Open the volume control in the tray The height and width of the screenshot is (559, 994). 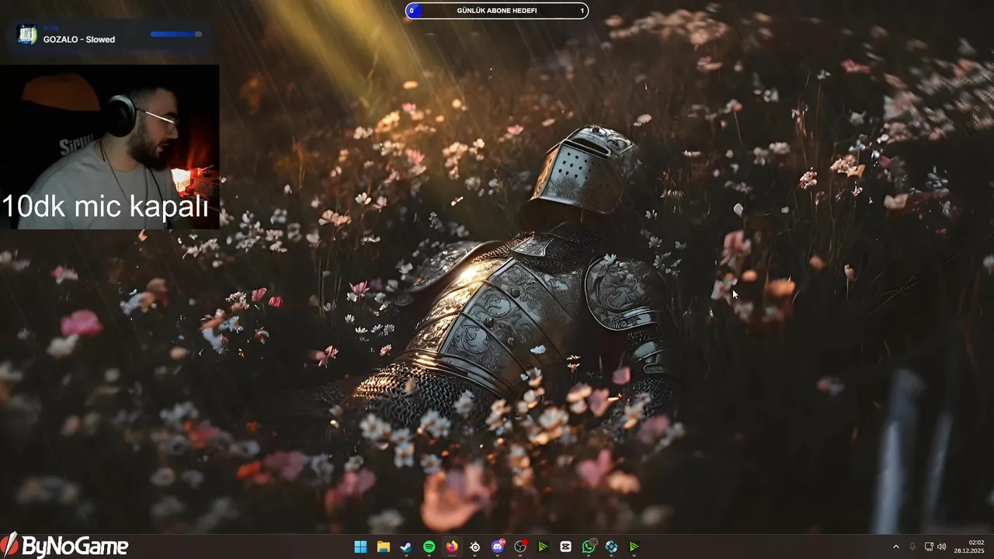coord(942,547)
